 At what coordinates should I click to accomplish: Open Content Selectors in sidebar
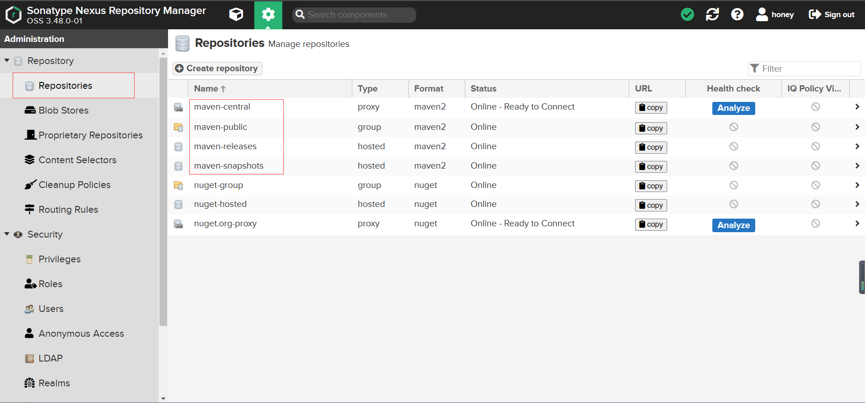tap(77, 160)
